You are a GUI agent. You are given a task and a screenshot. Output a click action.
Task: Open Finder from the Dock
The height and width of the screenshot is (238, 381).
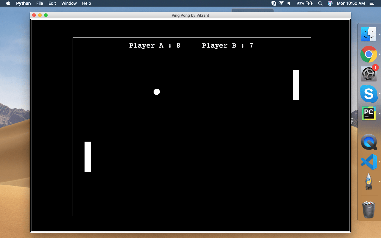(369, 34)
